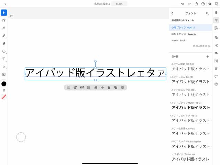
Task: Open the list option in the context bar
Action: coord(89,87)
